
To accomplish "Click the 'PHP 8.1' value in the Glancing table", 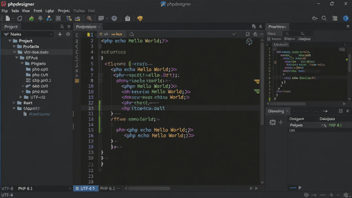I will click(x=335, y=125).
